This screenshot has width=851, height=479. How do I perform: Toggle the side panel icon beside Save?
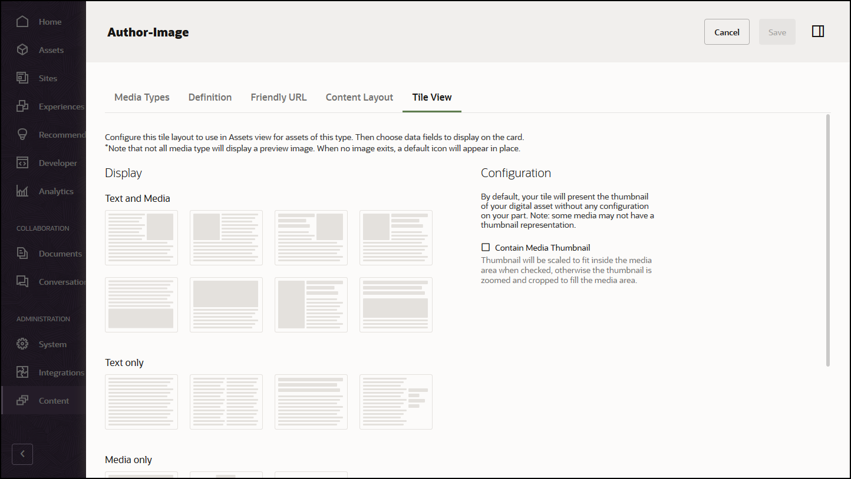click(x=818, y=32)
